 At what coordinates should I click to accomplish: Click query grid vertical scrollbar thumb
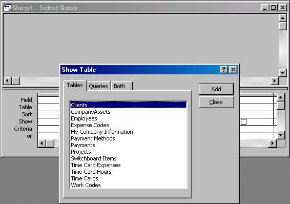point(281,106)
